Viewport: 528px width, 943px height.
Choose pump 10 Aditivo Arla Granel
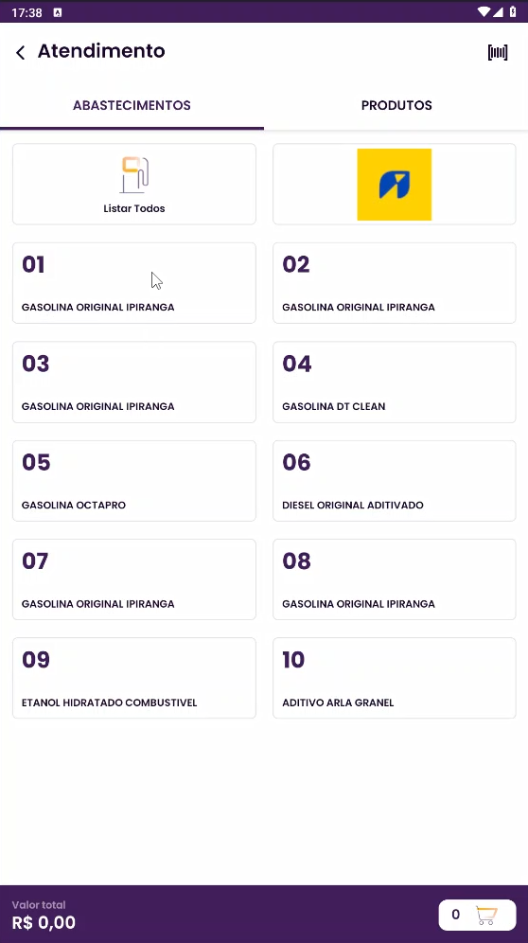click(x=394, y=678)
